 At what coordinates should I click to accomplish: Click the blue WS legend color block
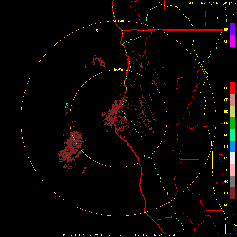coord(233,146)
